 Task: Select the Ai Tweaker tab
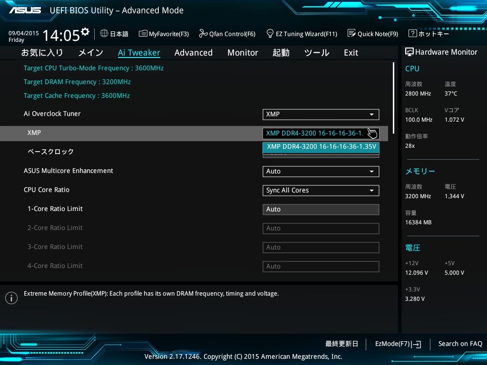tap(139, 52)
